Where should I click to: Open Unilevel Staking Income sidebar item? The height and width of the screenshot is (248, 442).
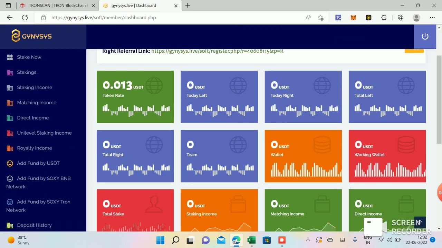pyautogui.click(x=44, y=133)
